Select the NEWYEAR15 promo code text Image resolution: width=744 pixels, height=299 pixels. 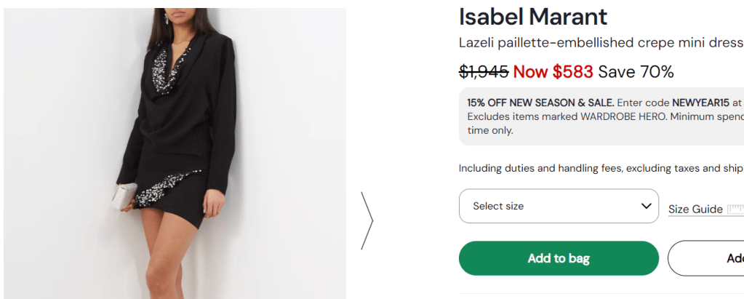point(700,103)
